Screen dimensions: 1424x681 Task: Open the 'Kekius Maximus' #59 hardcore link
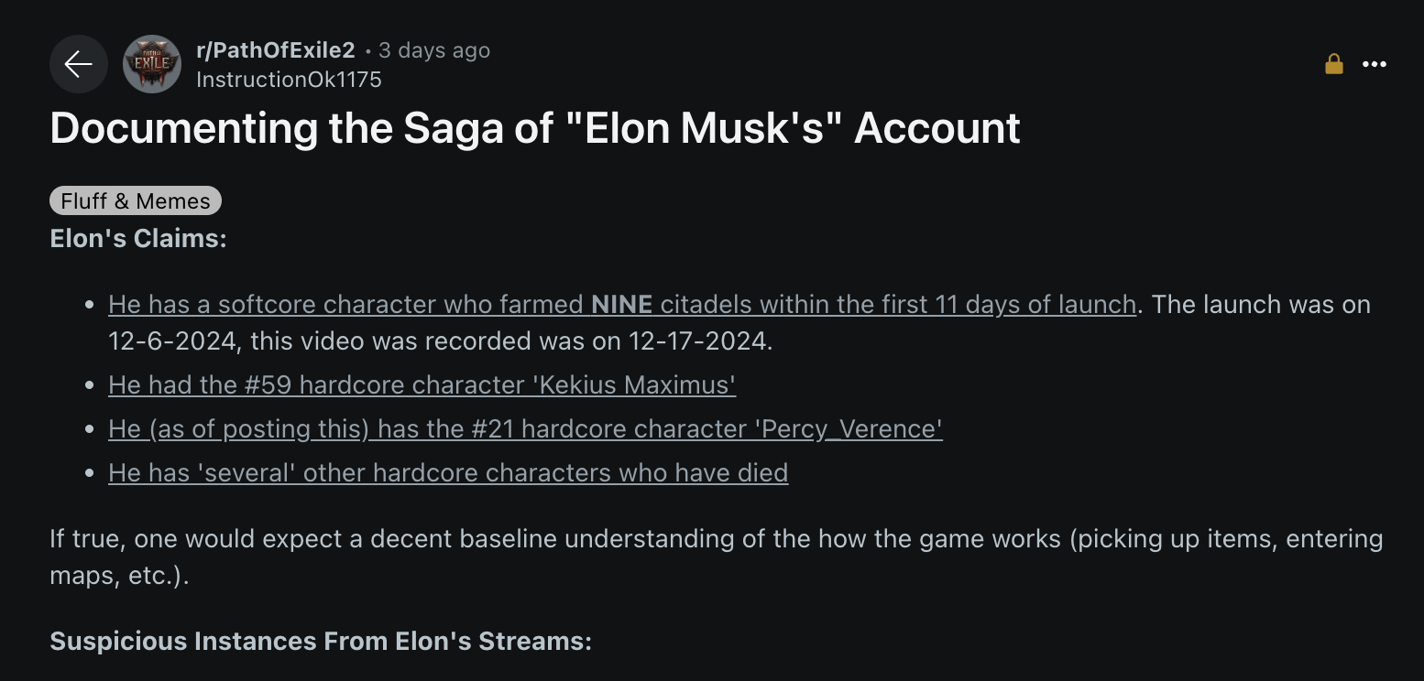tap(422, 384)
